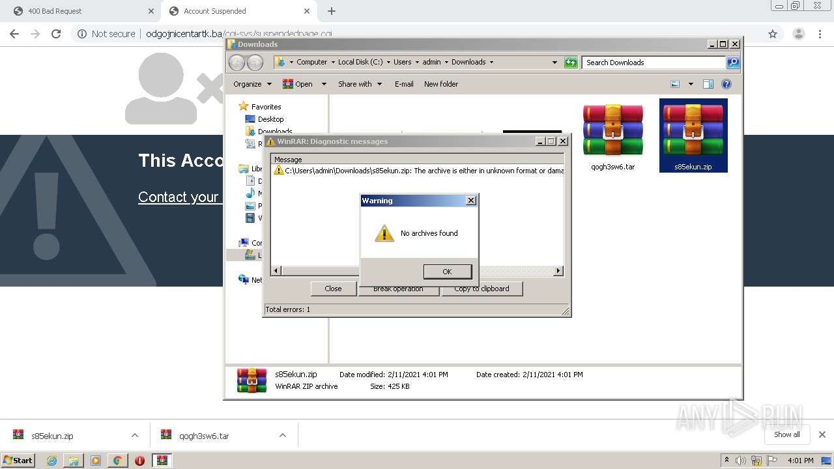Click admin in the address breadcrumb
This screenshot has height=469, width=834.
431,63
